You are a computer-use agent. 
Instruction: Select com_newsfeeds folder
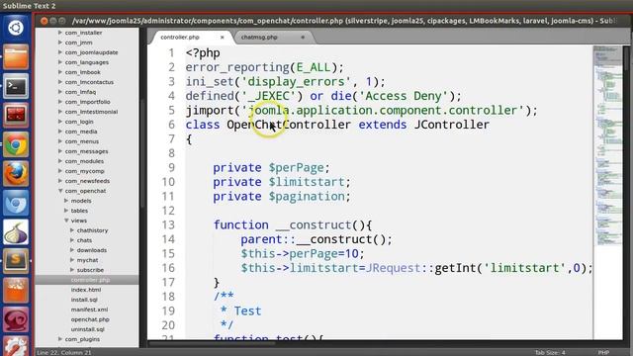[x=87, y=181]
